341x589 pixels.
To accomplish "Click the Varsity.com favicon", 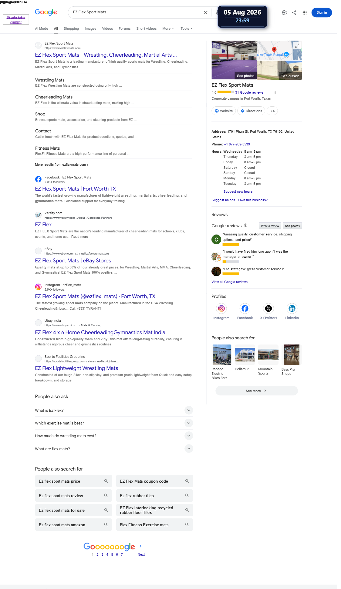I will click(38, 215).
